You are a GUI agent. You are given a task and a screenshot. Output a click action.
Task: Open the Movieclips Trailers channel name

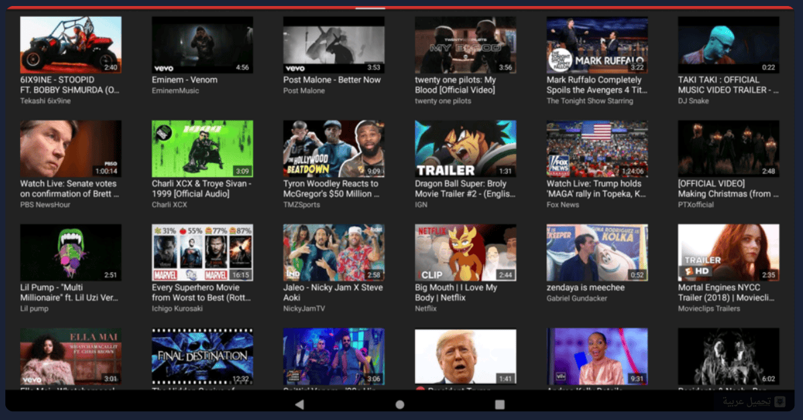tap(709, 308)
